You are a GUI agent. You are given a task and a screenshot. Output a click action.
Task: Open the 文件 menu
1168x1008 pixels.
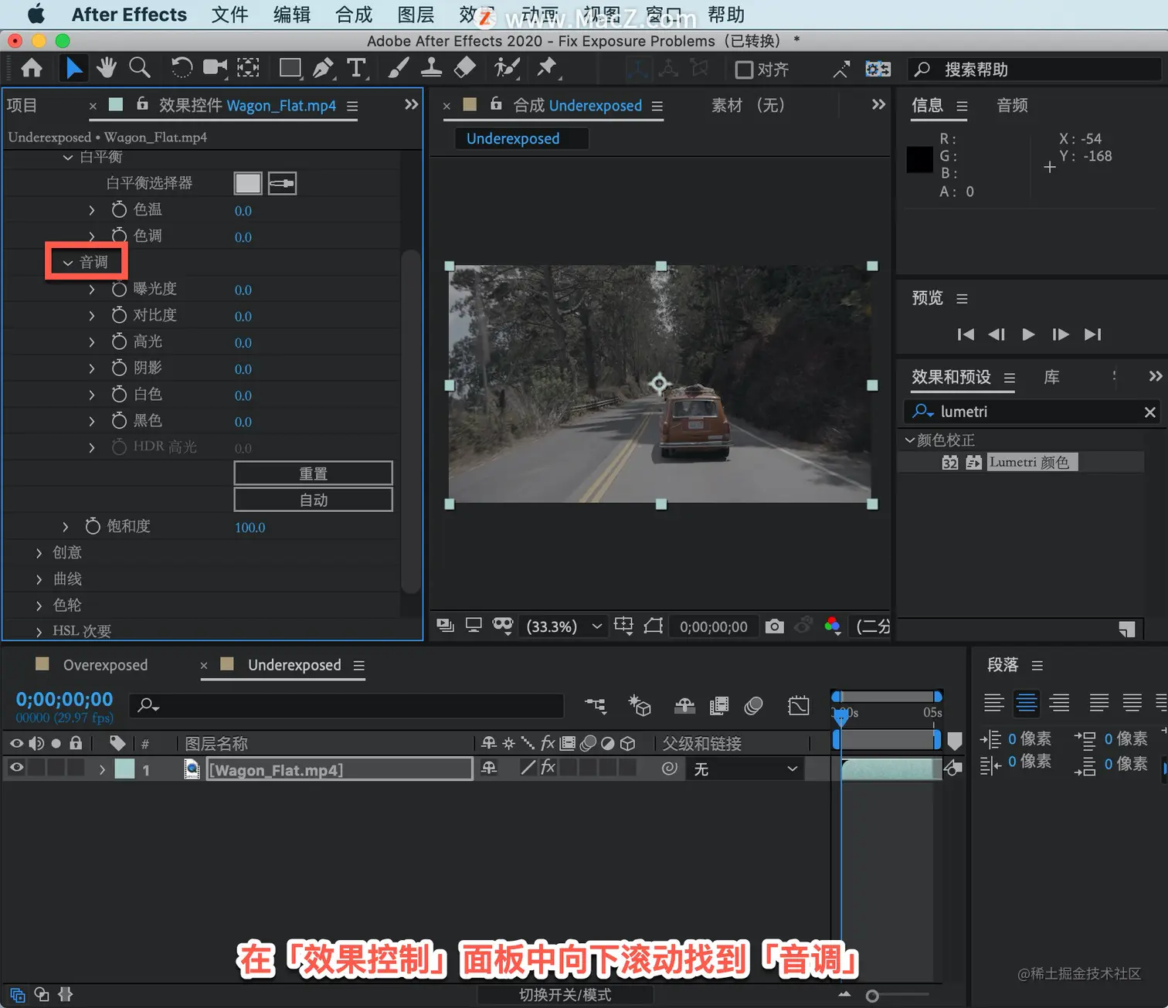point(229,15)
